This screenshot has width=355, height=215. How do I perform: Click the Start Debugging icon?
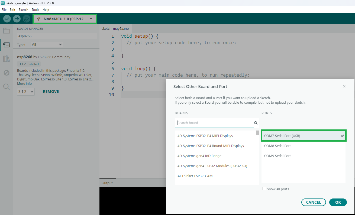tap(26, 19)
